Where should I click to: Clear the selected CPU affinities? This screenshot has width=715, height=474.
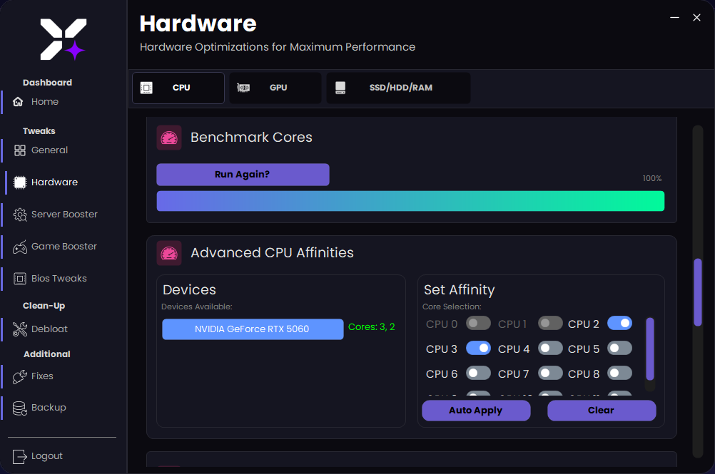pos(602,411)
